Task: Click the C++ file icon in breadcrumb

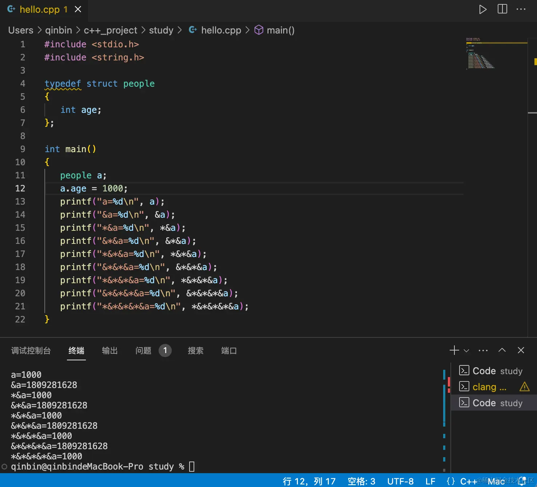Action: (x=193, y=30)
